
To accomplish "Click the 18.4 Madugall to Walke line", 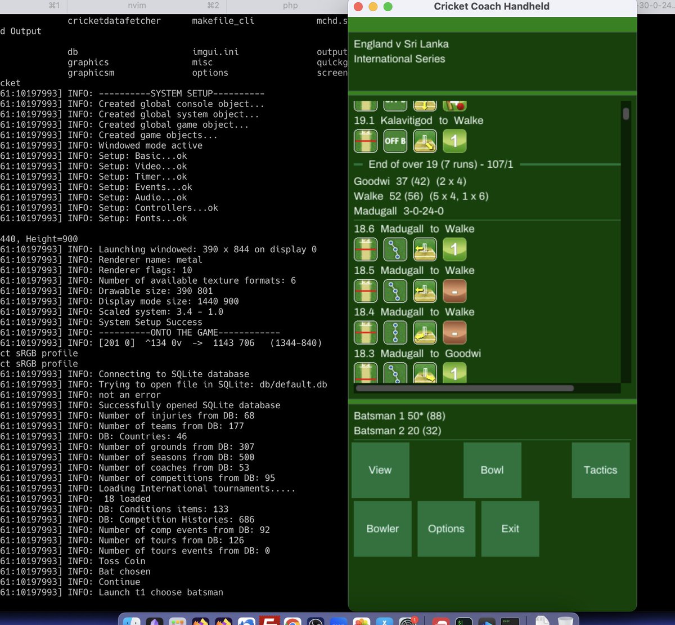I will pos(414,312).
